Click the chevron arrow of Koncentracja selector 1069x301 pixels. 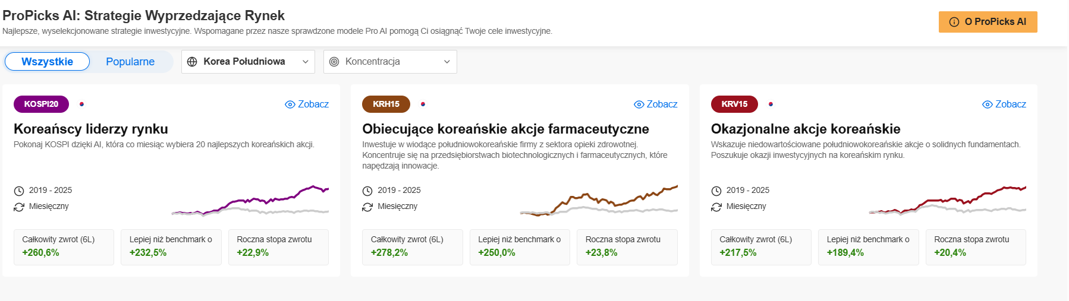[x=447, y=62]
